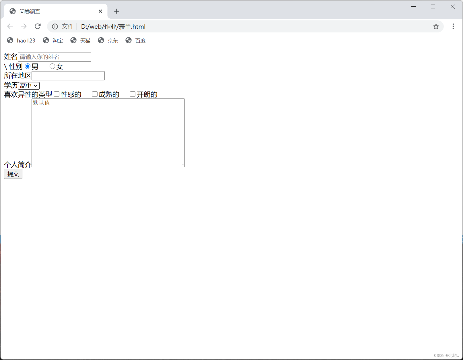Click the site info icon in the address bar

tap(55, 26)
